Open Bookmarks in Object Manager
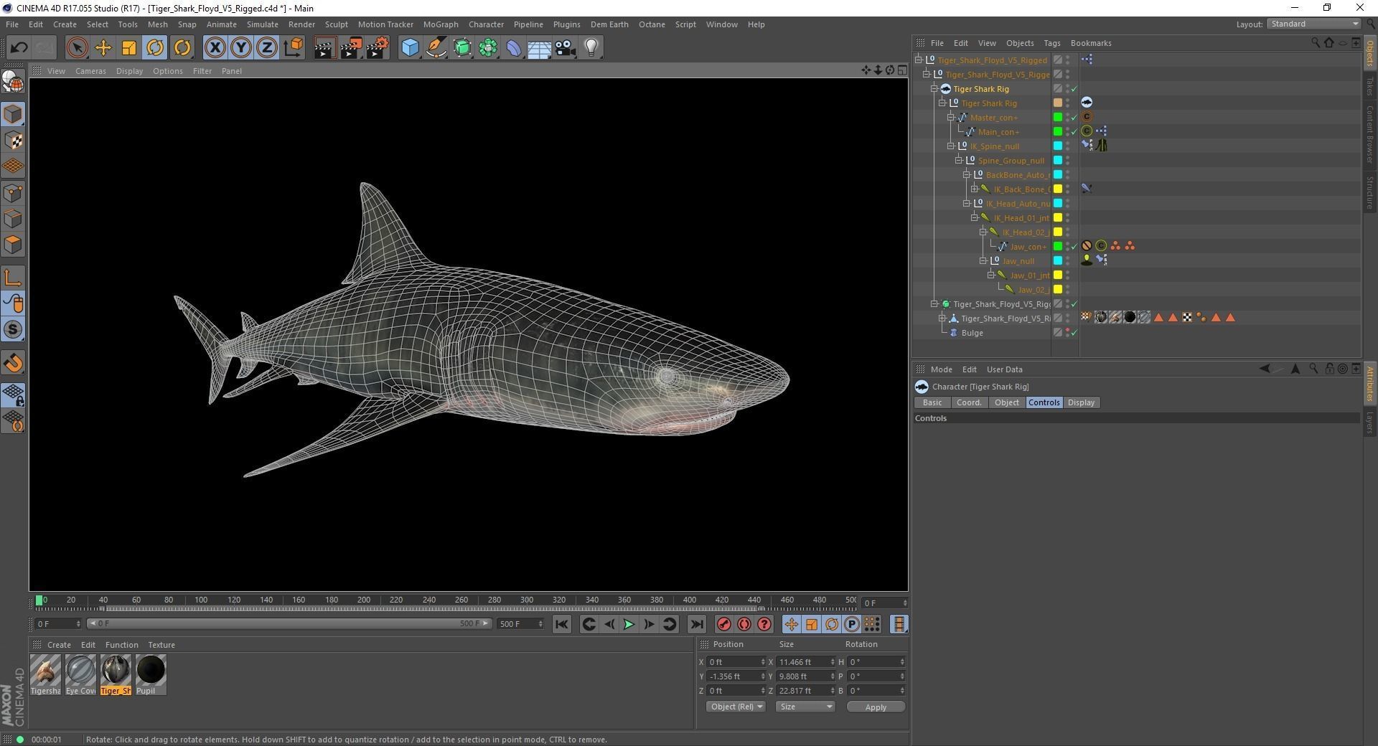Image resolution: width=1378 pixels, height=746 pixels. pyautogui.click(x=1091, y=43)
